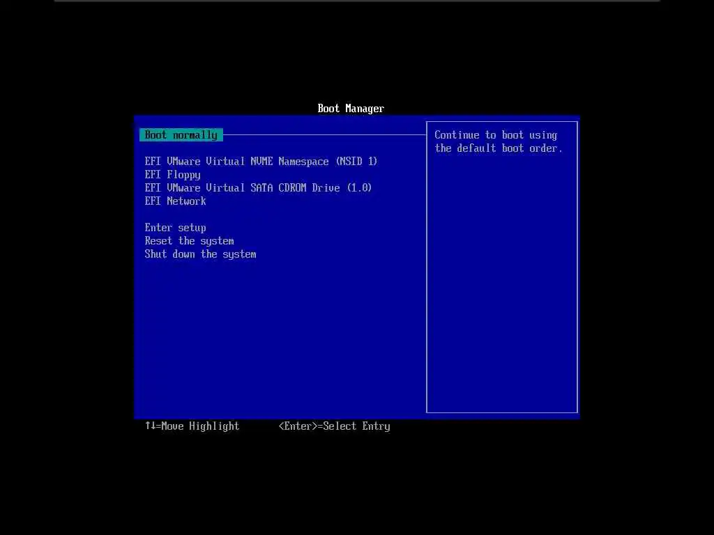Click the <Enter>=Select Entry hint

[x=334, y=426]
